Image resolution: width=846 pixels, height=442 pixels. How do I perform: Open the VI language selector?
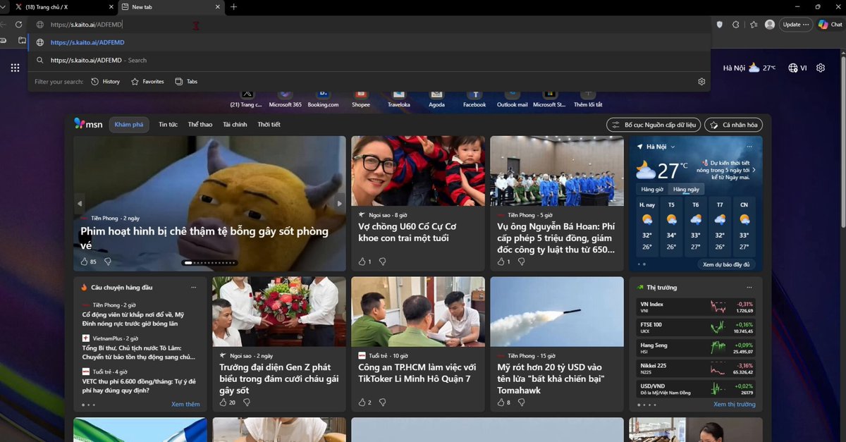tap(797, 68)
